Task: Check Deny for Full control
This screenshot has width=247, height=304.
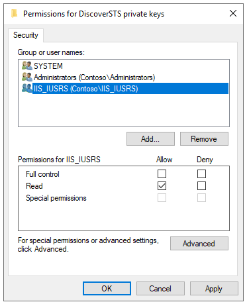Action: (x=201, y=174)
